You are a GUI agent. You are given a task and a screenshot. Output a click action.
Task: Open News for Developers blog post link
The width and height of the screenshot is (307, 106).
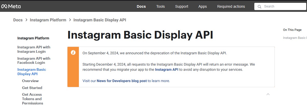point(122,81)
